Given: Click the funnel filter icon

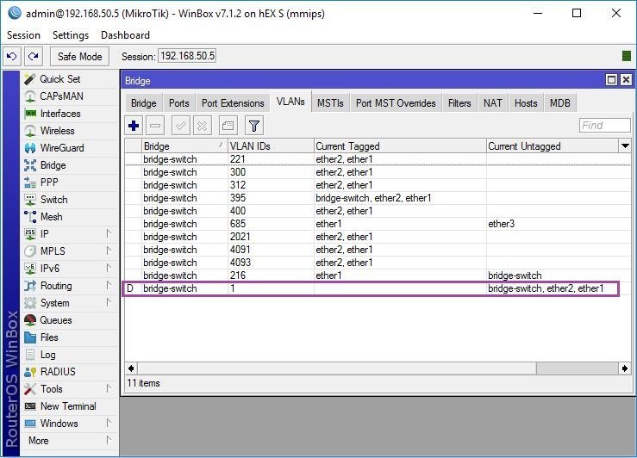Looking at the screenshot, I should click(x=254, y=126).
